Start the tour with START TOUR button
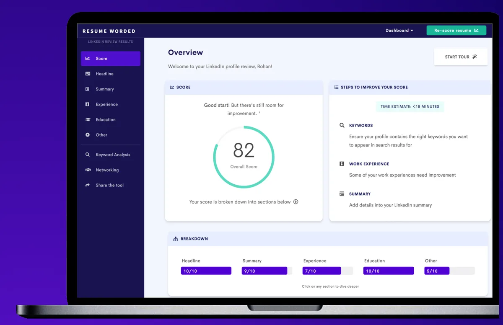The height and width of the screenshot is (325, 503). tap(461, 57)
